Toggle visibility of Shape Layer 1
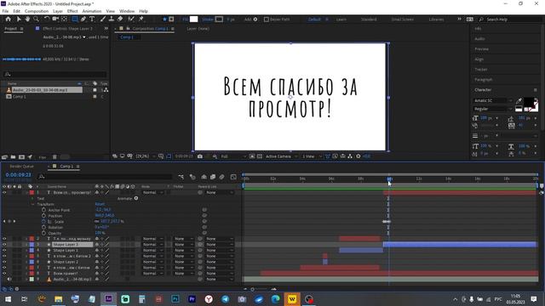This screenshot has width=545, height=306. pos(4,251)
